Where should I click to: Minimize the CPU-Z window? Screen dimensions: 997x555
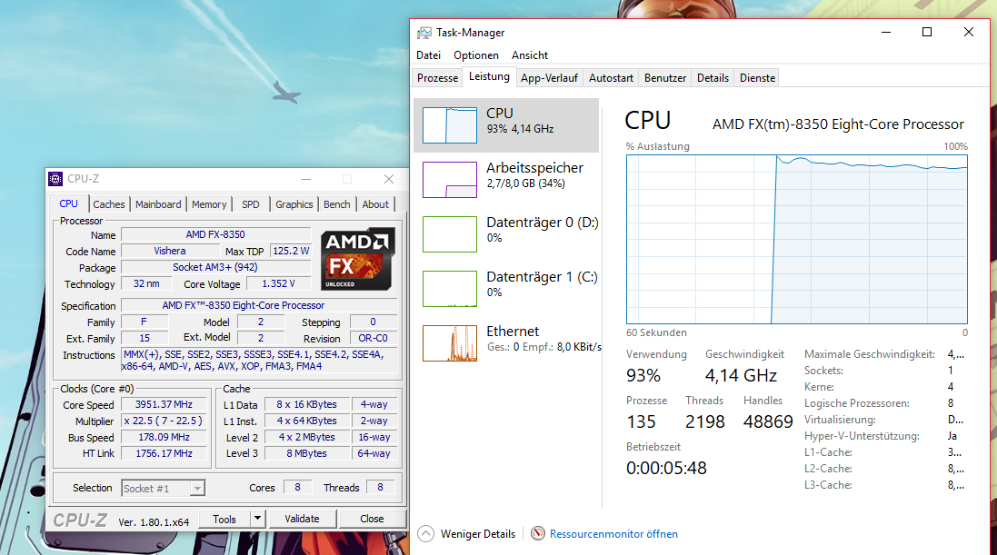(306, 179)
